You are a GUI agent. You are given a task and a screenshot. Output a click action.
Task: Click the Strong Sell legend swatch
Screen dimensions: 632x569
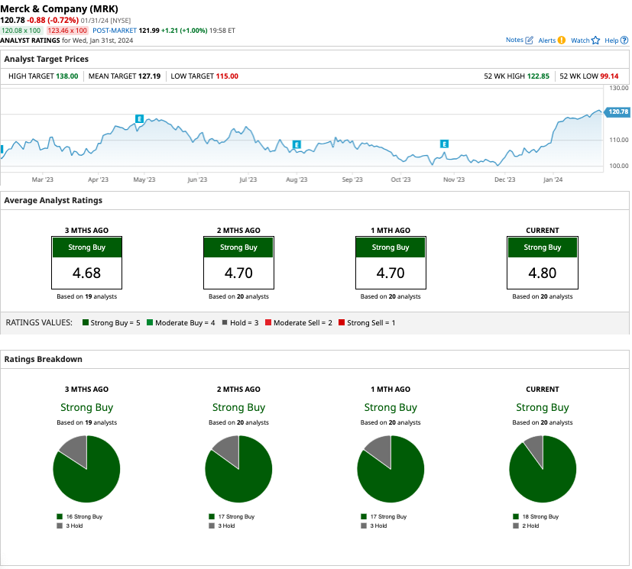(x=342, y=322)
